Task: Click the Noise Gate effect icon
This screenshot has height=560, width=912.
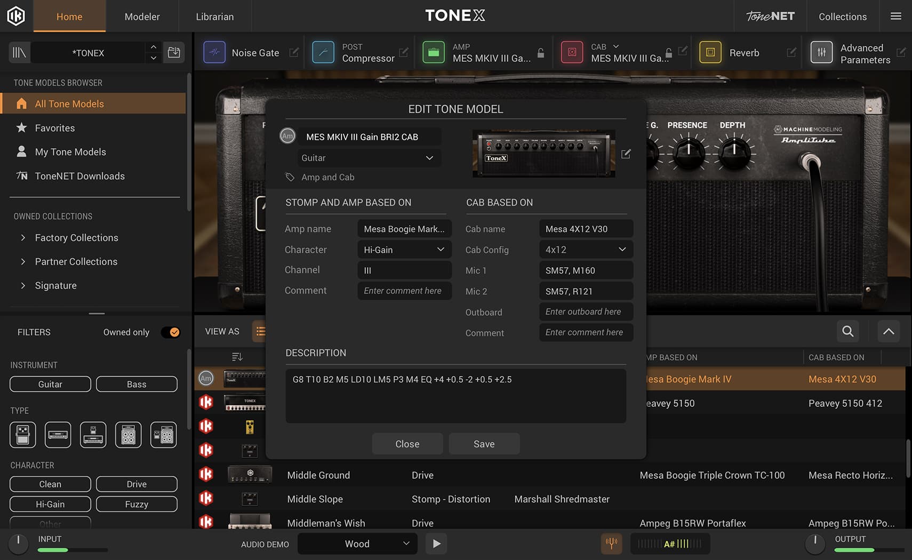Action: (x=214, y=53)
